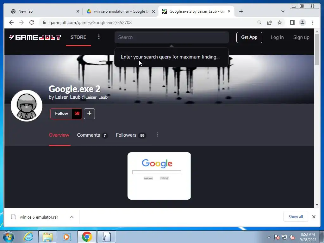Image resolution: width=324 pixels, height=243 pixels.
Task: Click the network tray icon
Action: click(x=284, y=237)
